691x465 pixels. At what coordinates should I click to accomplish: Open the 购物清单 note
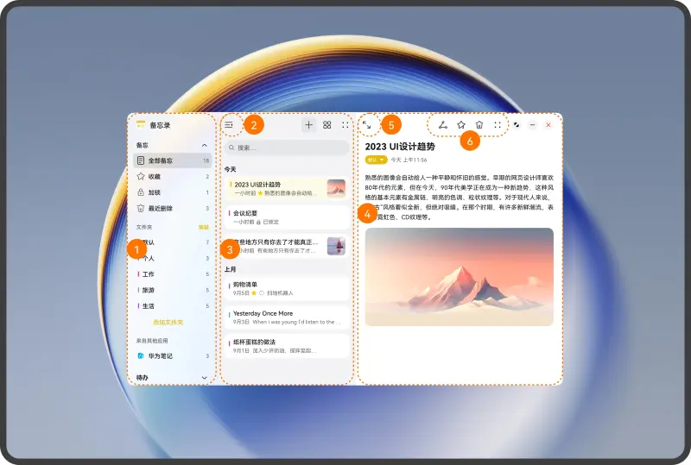coord(287,288)
